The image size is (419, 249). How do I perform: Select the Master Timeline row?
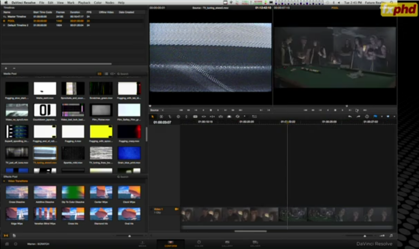(x=73, y=17)
